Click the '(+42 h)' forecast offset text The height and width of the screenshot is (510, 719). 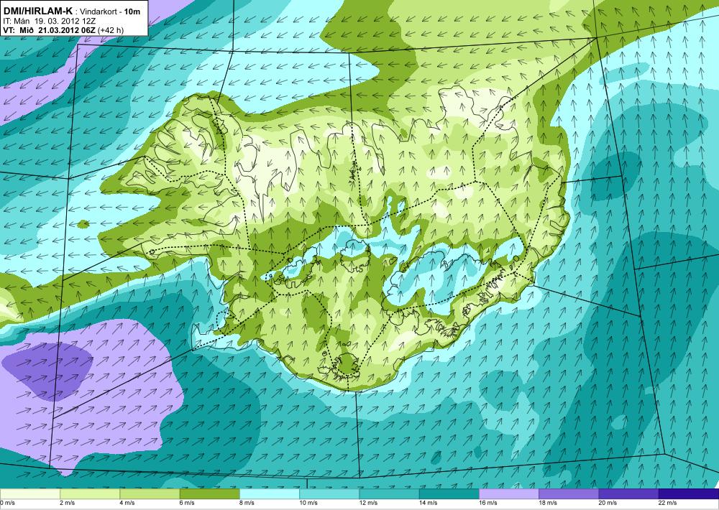click(110, 30)
